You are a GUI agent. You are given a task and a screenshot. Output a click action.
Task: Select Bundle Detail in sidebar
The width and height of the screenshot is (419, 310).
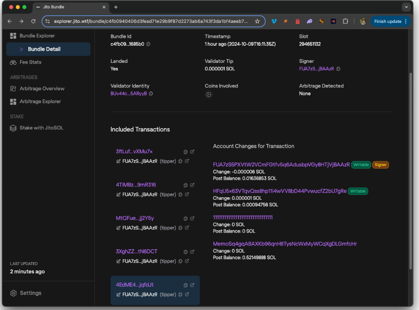pos(48,49)
